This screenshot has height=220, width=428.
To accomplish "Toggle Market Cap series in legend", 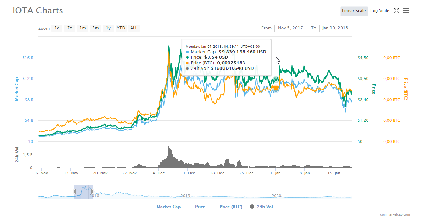I will coord(165,207).
